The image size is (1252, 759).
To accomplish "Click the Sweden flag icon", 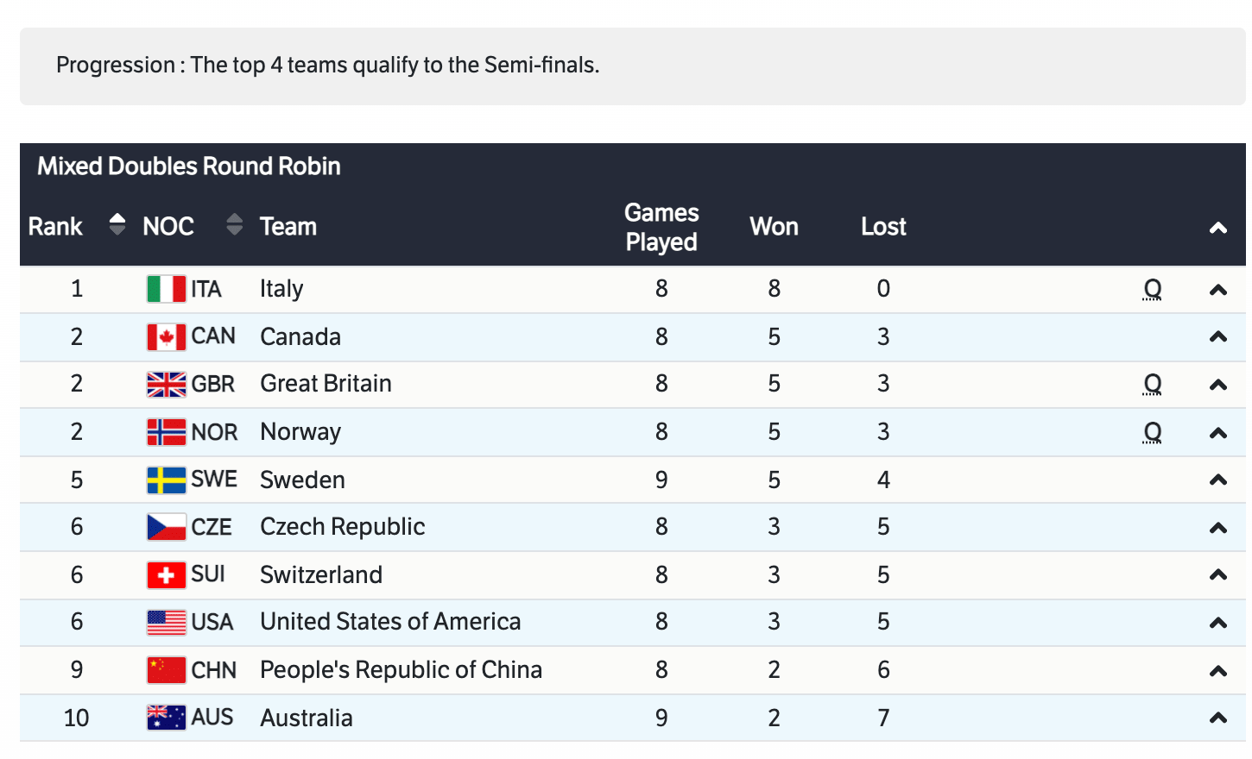I will 166,480.
